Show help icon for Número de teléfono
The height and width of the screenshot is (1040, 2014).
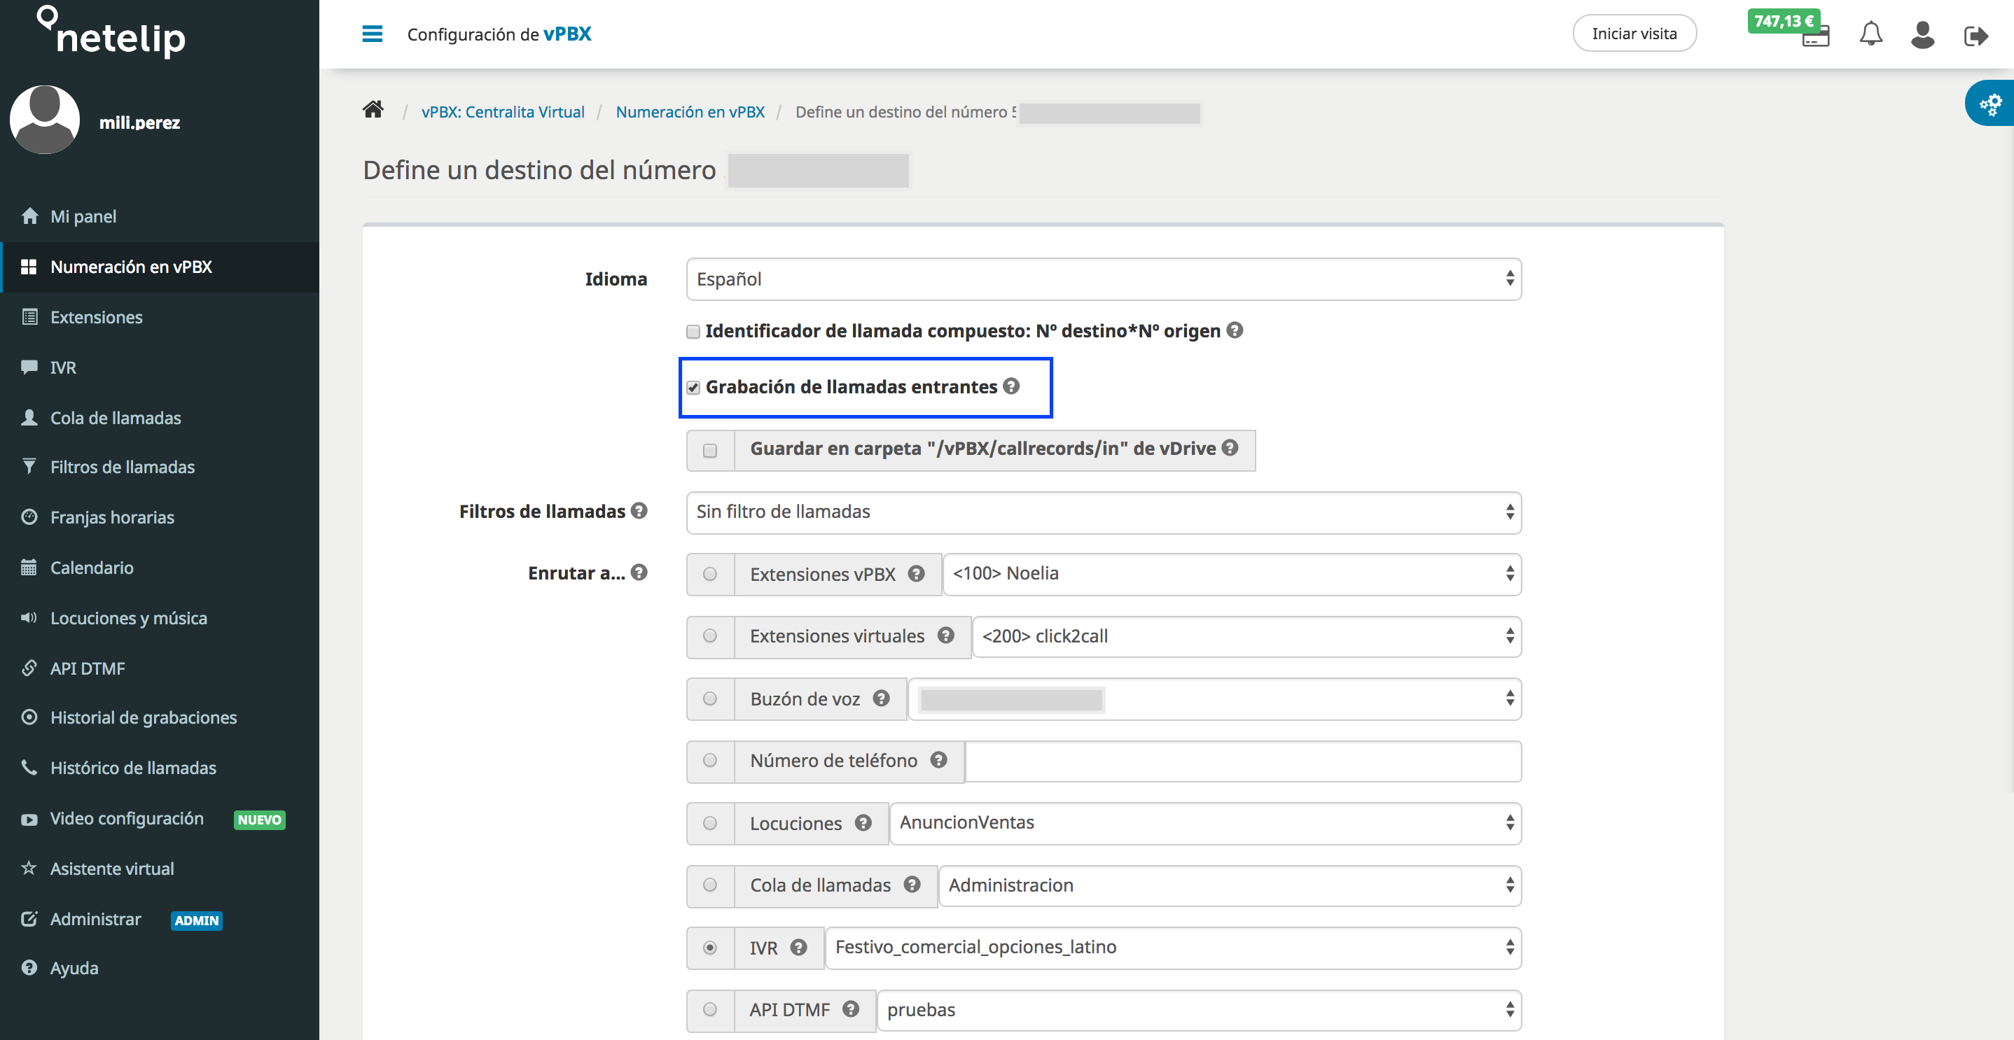point(939,759)
